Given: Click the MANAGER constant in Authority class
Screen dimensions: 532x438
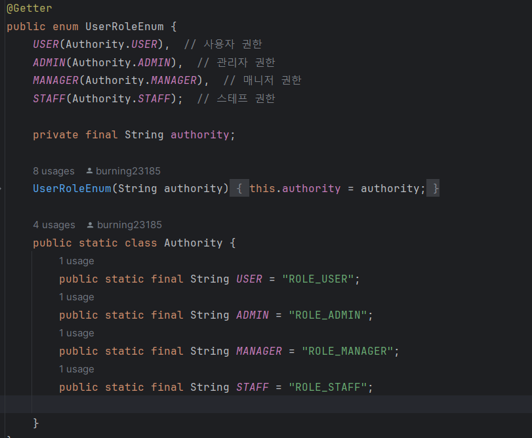Looking at the screenshot, I should (259, 351).
